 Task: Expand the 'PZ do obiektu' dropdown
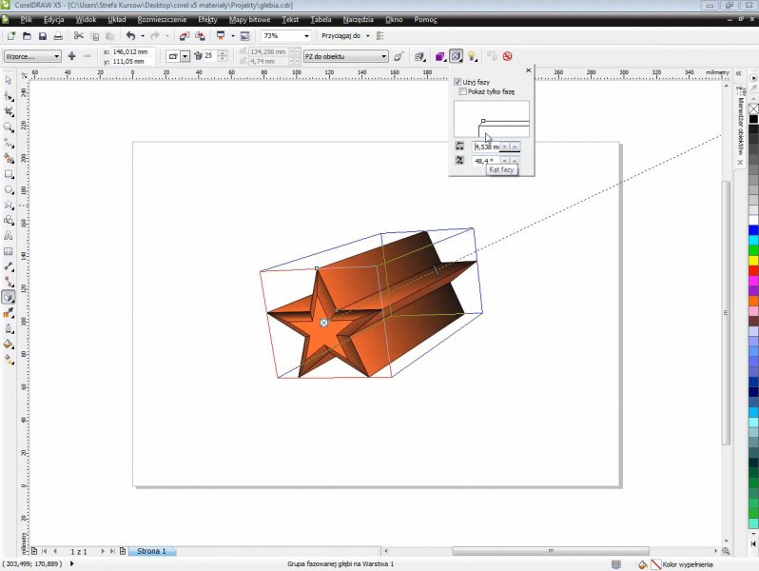pyautogui.click(x=384, y=57)
